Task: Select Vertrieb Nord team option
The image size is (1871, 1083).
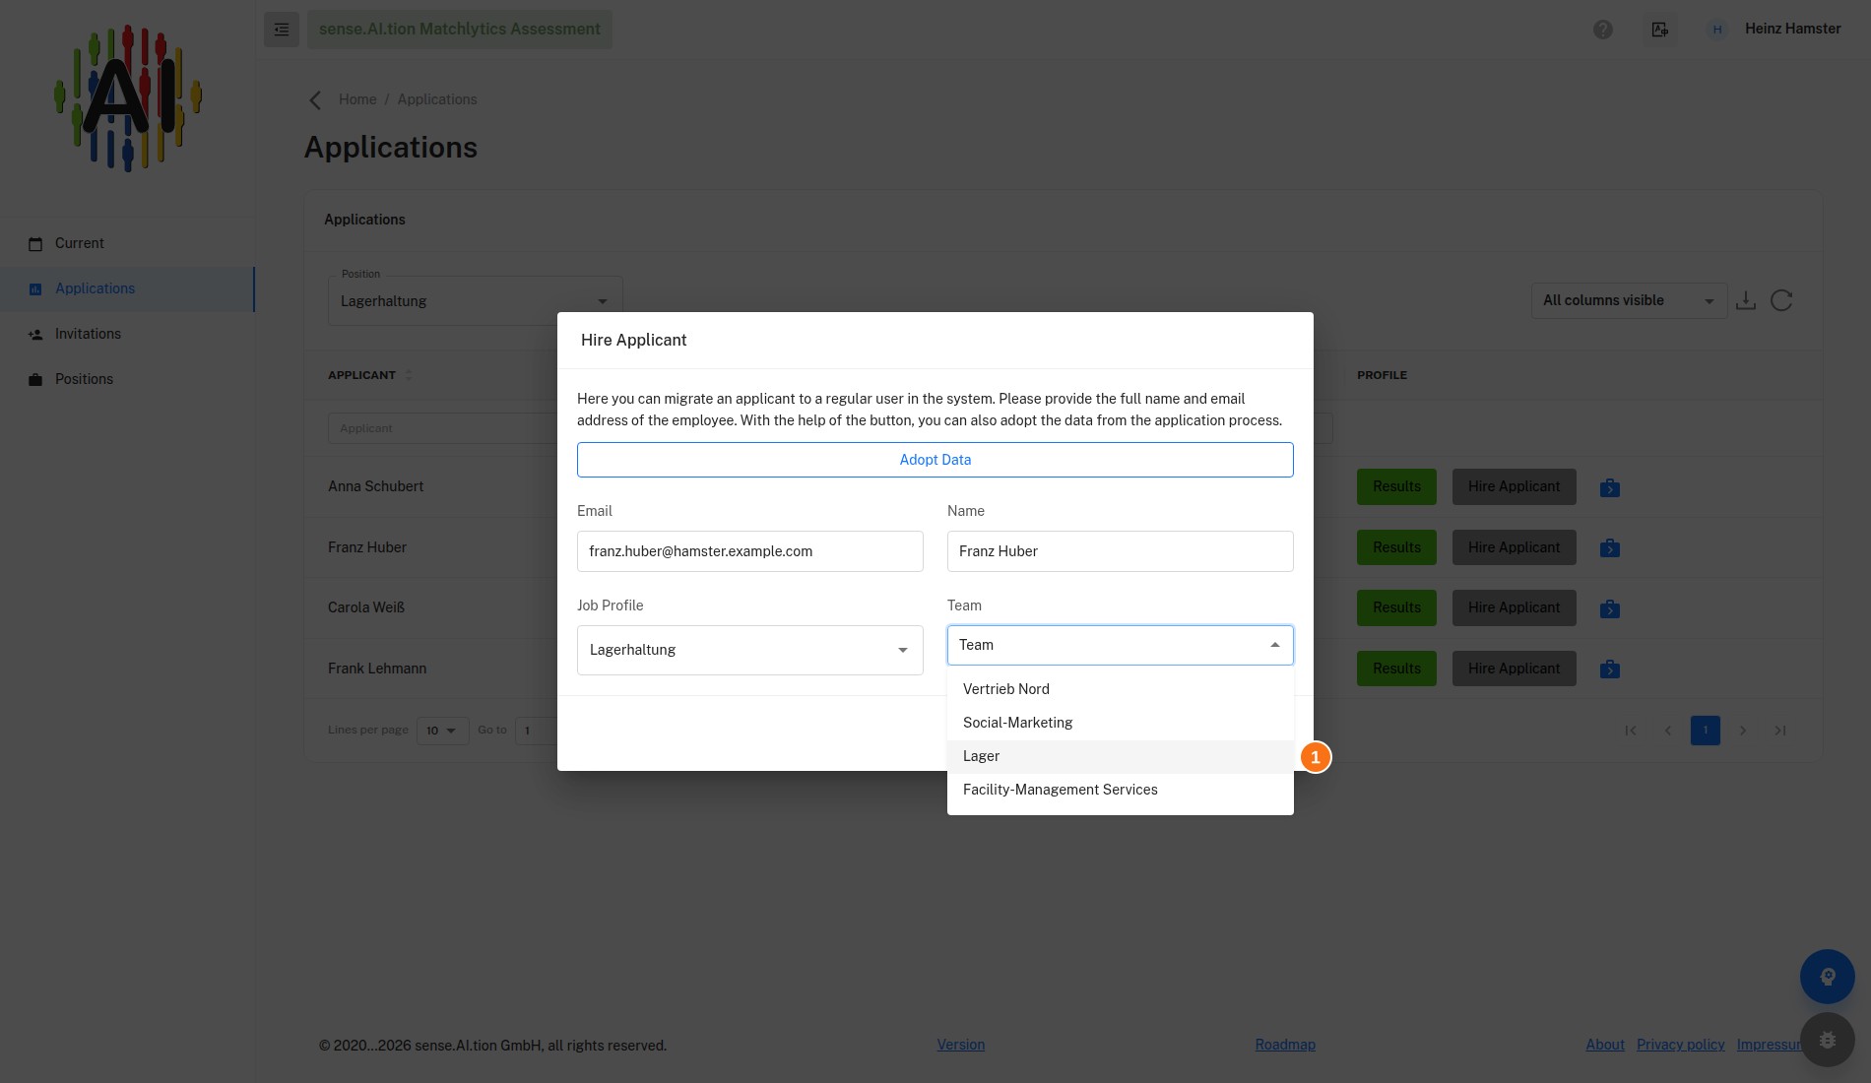Action: [1121, 689]
